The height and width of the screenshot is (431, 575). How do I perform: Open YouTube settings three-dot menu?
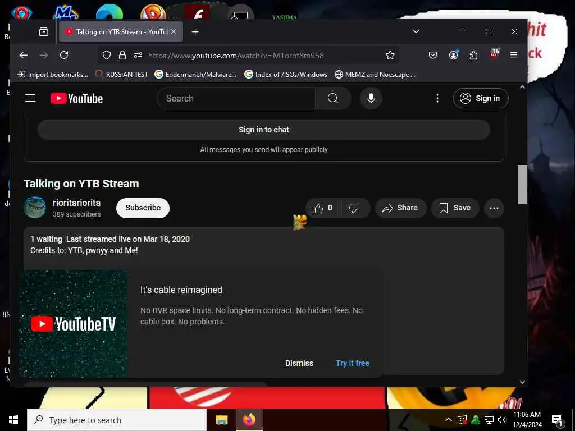point(437,98)
